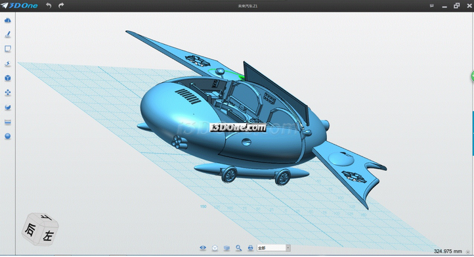The height and width of the screenshot is (257, 474).
Task: Click the zoom magnifier icon
Action: (x=238, y=248)
